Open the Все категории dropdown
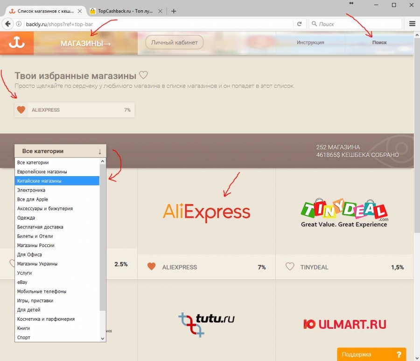 (x=60, y=151)
